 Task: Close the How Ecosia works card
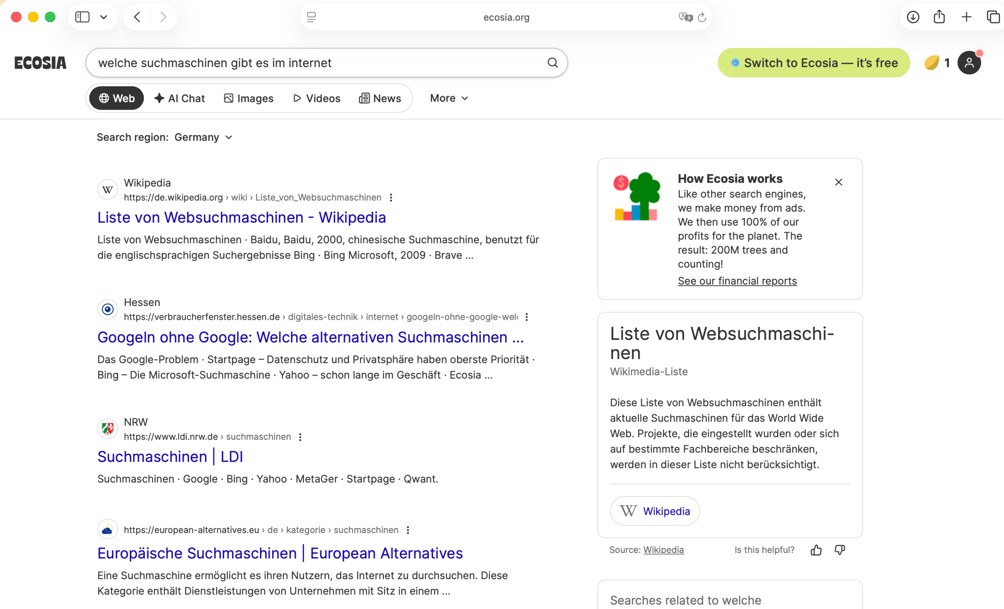click(x=838, y=182)
